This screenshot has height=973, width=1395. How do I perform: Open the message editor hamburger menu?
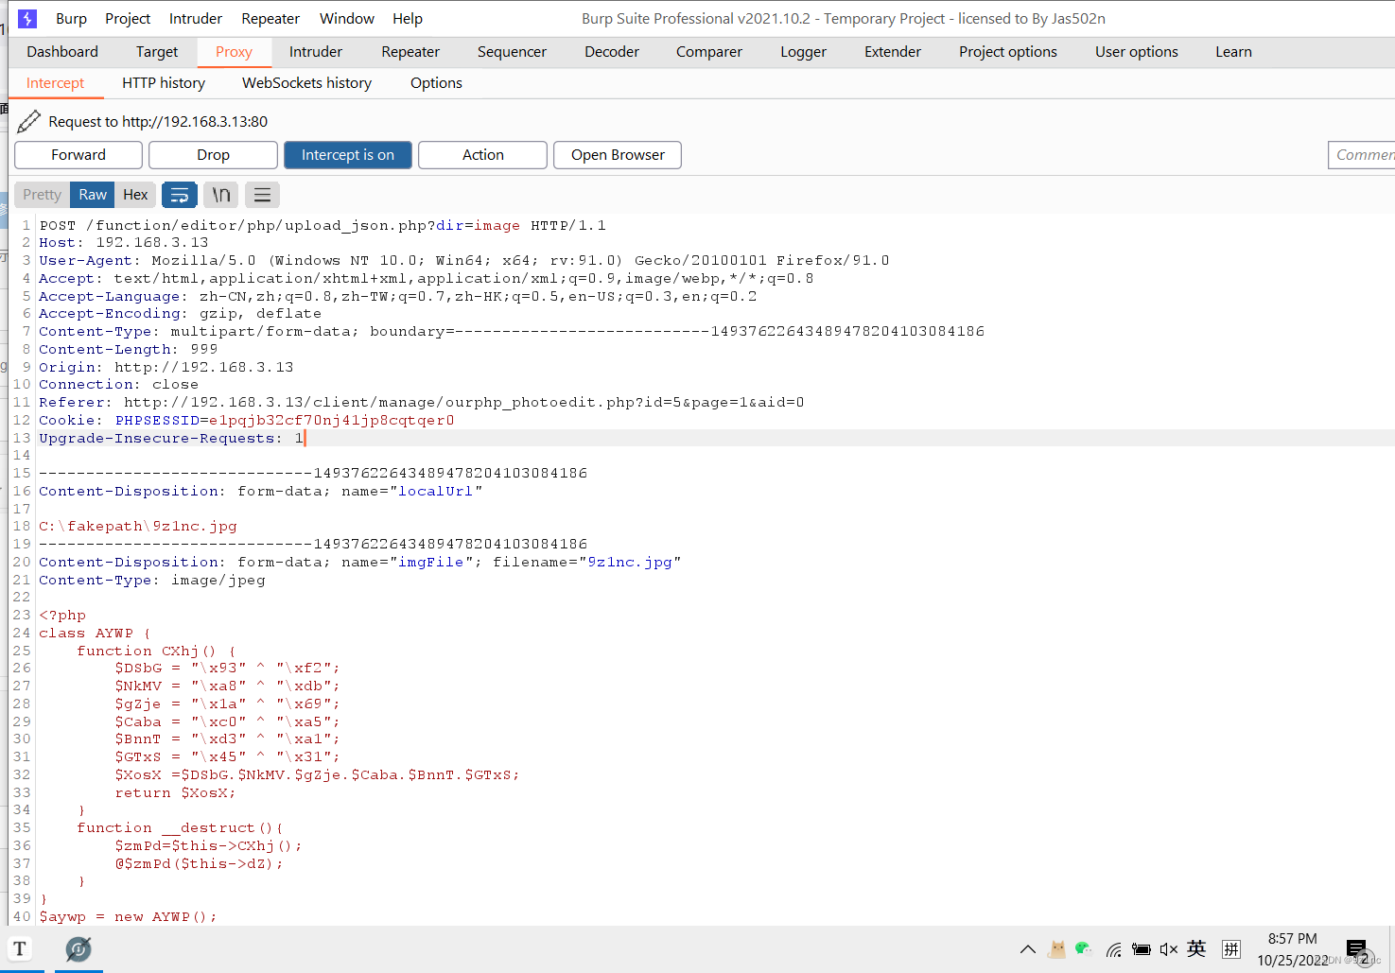click(262, 195)
